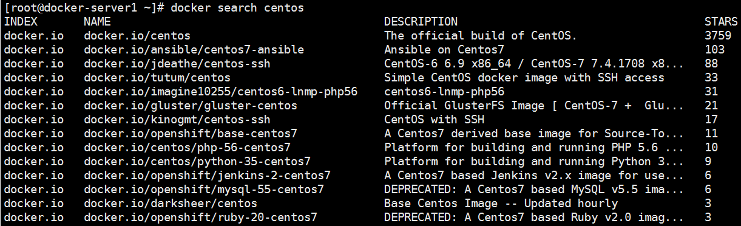Viewport: 741px width, 226px height.
Task: Click docker.io/ansible/centos7-ansible entry
Action: [194, 50]
